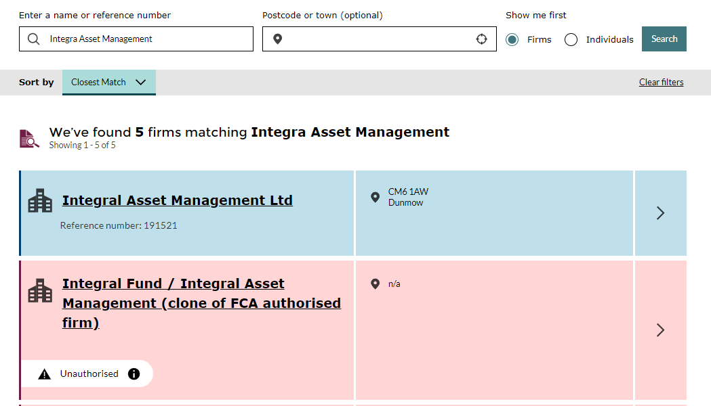Click location pin beside CM6 1AW Dunmow
The height and width of the screenshot is (406, 711).
coord(375,197)
